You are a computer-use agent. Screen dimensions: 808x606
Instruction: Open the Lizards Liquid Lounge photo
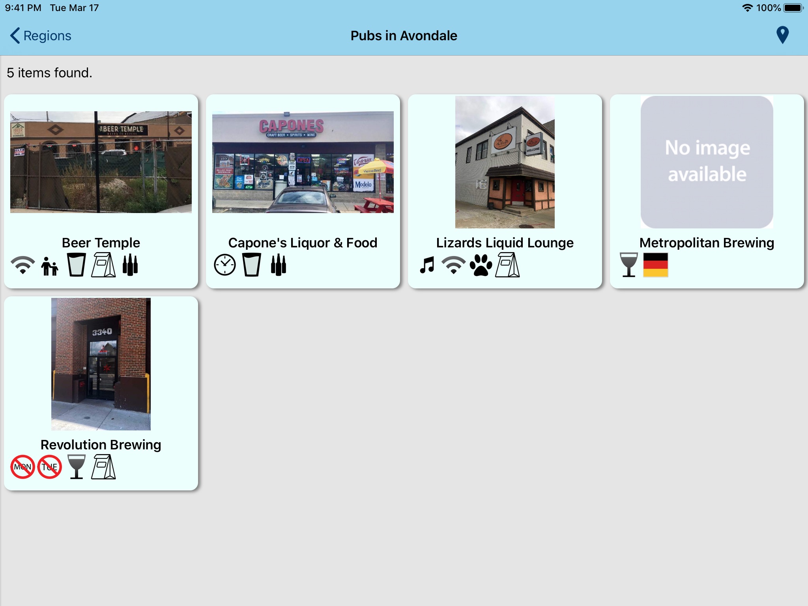pyautogui.click(x=505, y=162)
